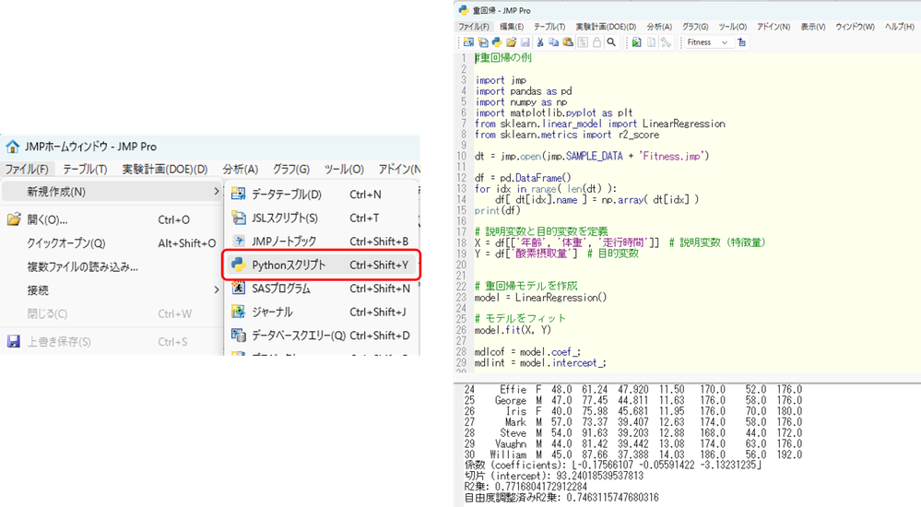Open ツール(O) menu in JMP Home Window
This screenshot has height=507, width=921.
(344, 170)
